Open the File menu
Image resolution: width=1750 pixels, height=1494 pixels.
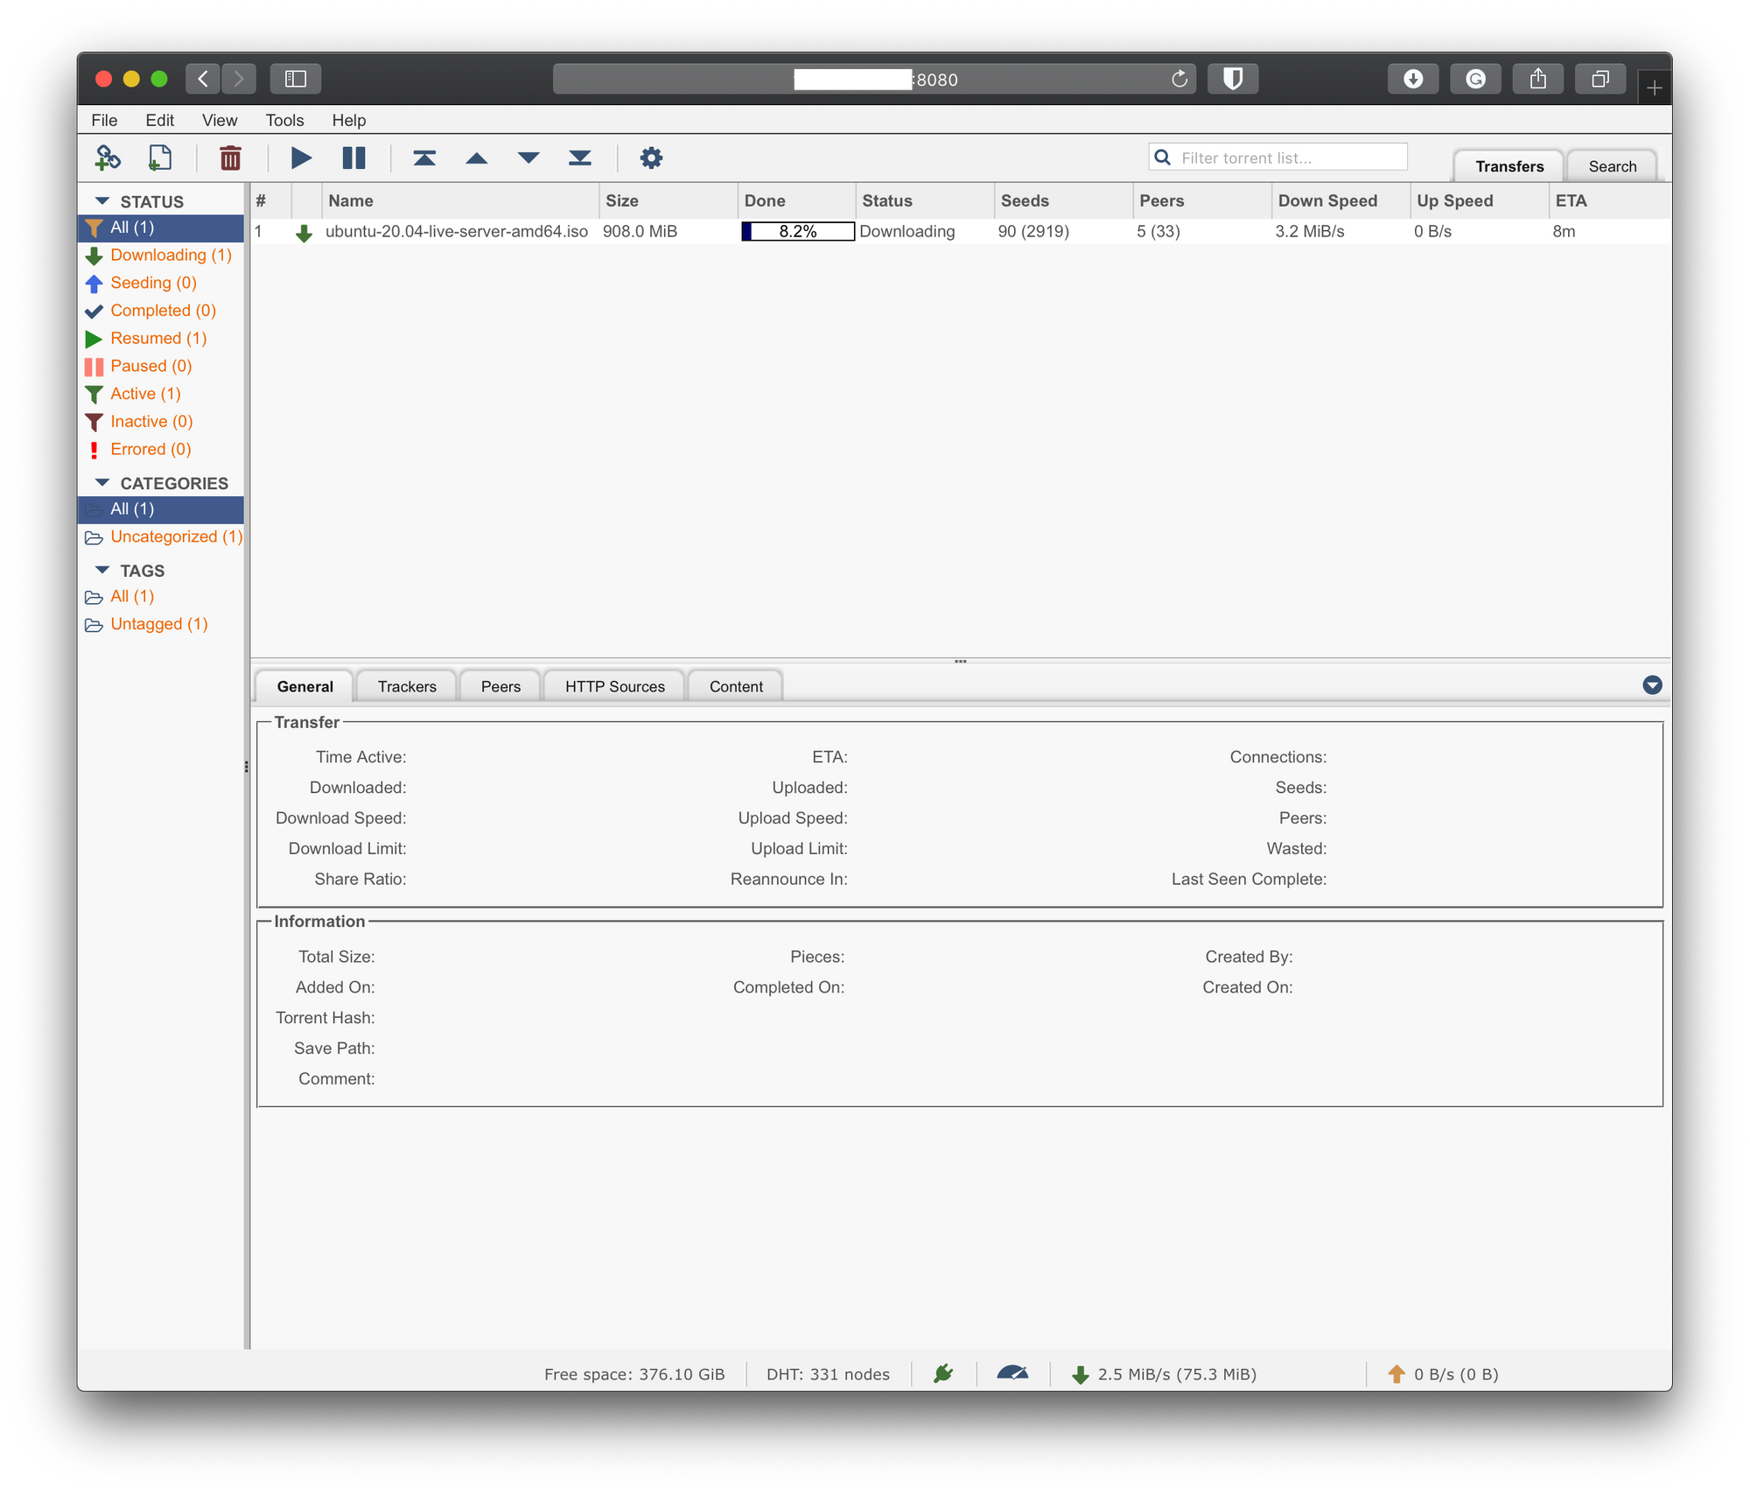[x=104, y=120]
